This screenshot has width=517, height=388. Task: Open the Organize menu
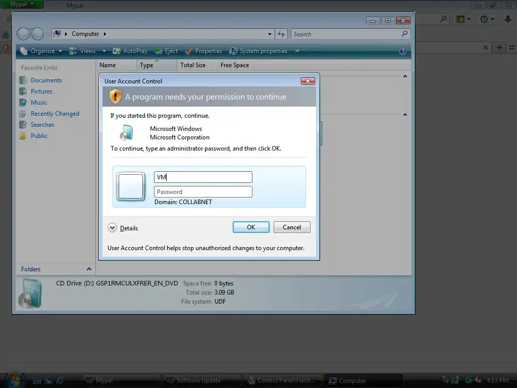(41, 51)
